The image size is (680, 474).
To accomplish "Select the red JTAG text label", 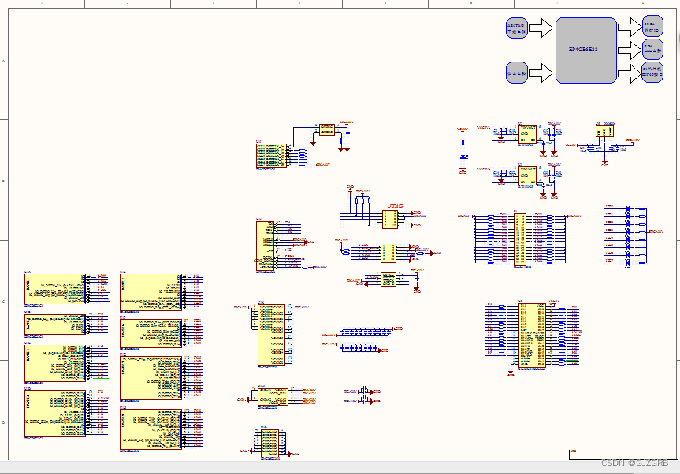I will pos(395,207).
